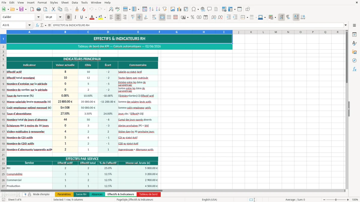The width and height of the screenshot is (360, 202).
Task: Expand the Name Box dropdown arrow
Action: pyautogui.click(x=30, y=25)
